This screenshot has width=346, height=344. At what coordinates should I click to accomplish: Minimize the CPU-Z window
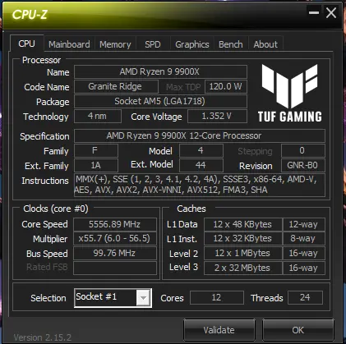[314, 12]
